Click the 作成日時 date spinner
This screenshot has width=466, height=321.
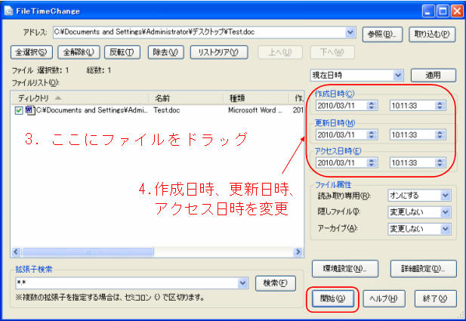tap(372, 105)
